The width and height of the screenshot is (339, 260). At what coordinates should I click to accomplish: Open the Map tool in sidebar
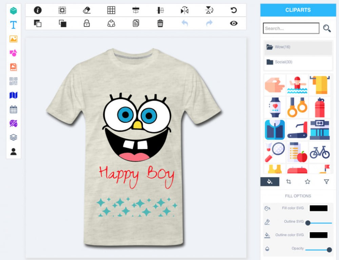pos(14,95)
